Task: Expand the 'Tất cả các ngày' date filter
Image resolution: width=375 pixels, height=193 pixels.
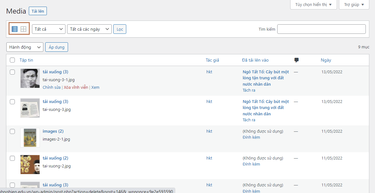Action: pos(89,29)
